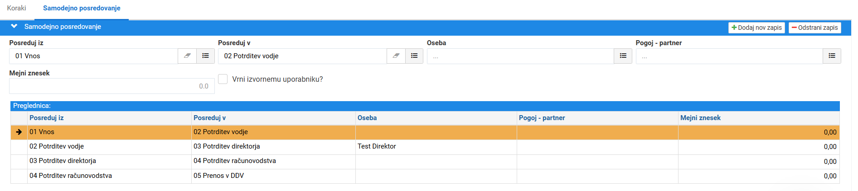
Task: Open the list picker for Posreduj iz
Action: pyautogui.click(x=205, y=56)
